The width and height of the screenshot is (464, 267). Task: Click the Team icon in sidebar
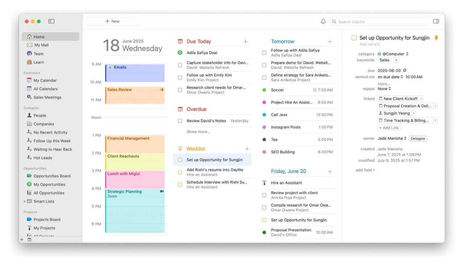click(29, 54)
